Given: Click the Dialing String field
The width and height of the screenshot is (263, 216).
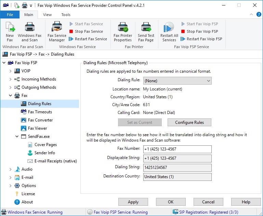Looking at the screenshot, I should (x=177, y=168).
